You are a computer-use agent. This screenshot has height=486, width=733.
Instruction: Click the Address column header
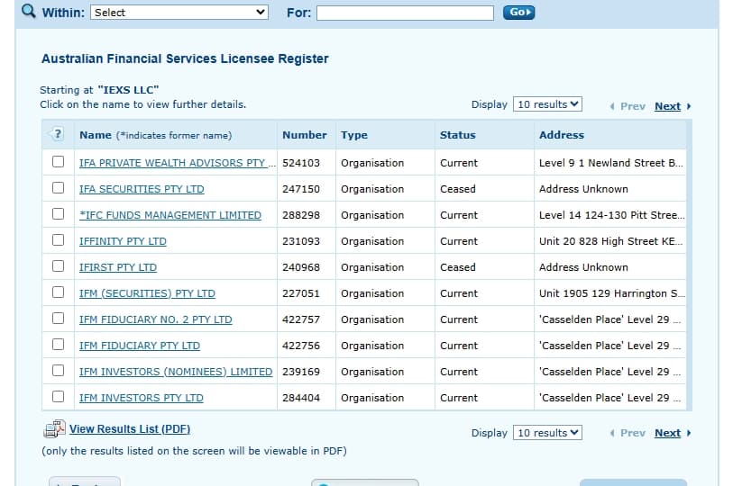562,135
